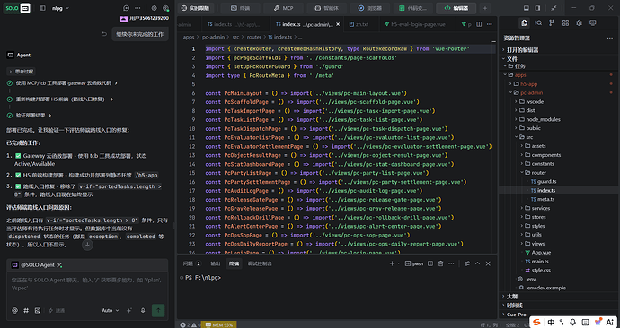The width and height of the screenshot is (620, 328).
Task: Send message with the green arrow button
Action: [x=158, y=311]
